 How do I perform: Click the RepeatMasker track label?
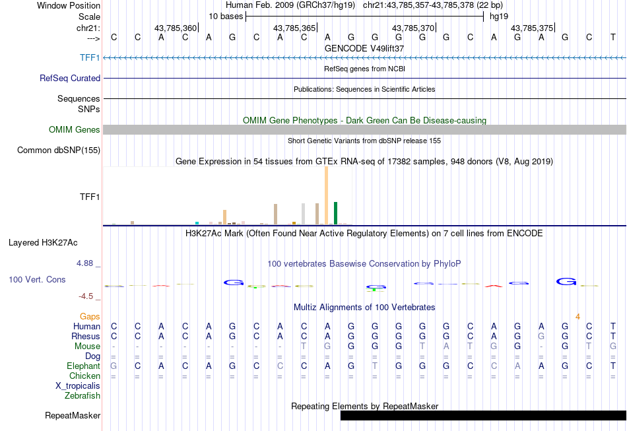pyautogui.click(x=73, y=415)
